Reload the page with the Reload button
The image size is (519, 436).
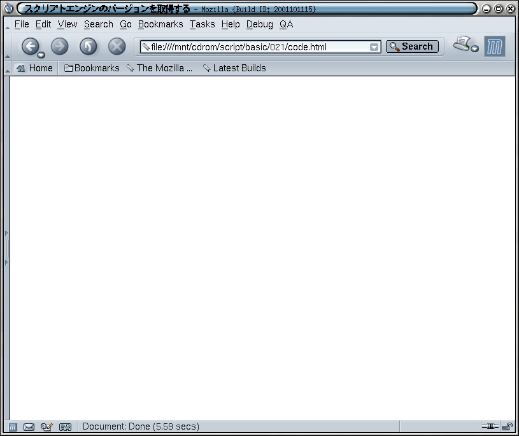coord(88,46)
